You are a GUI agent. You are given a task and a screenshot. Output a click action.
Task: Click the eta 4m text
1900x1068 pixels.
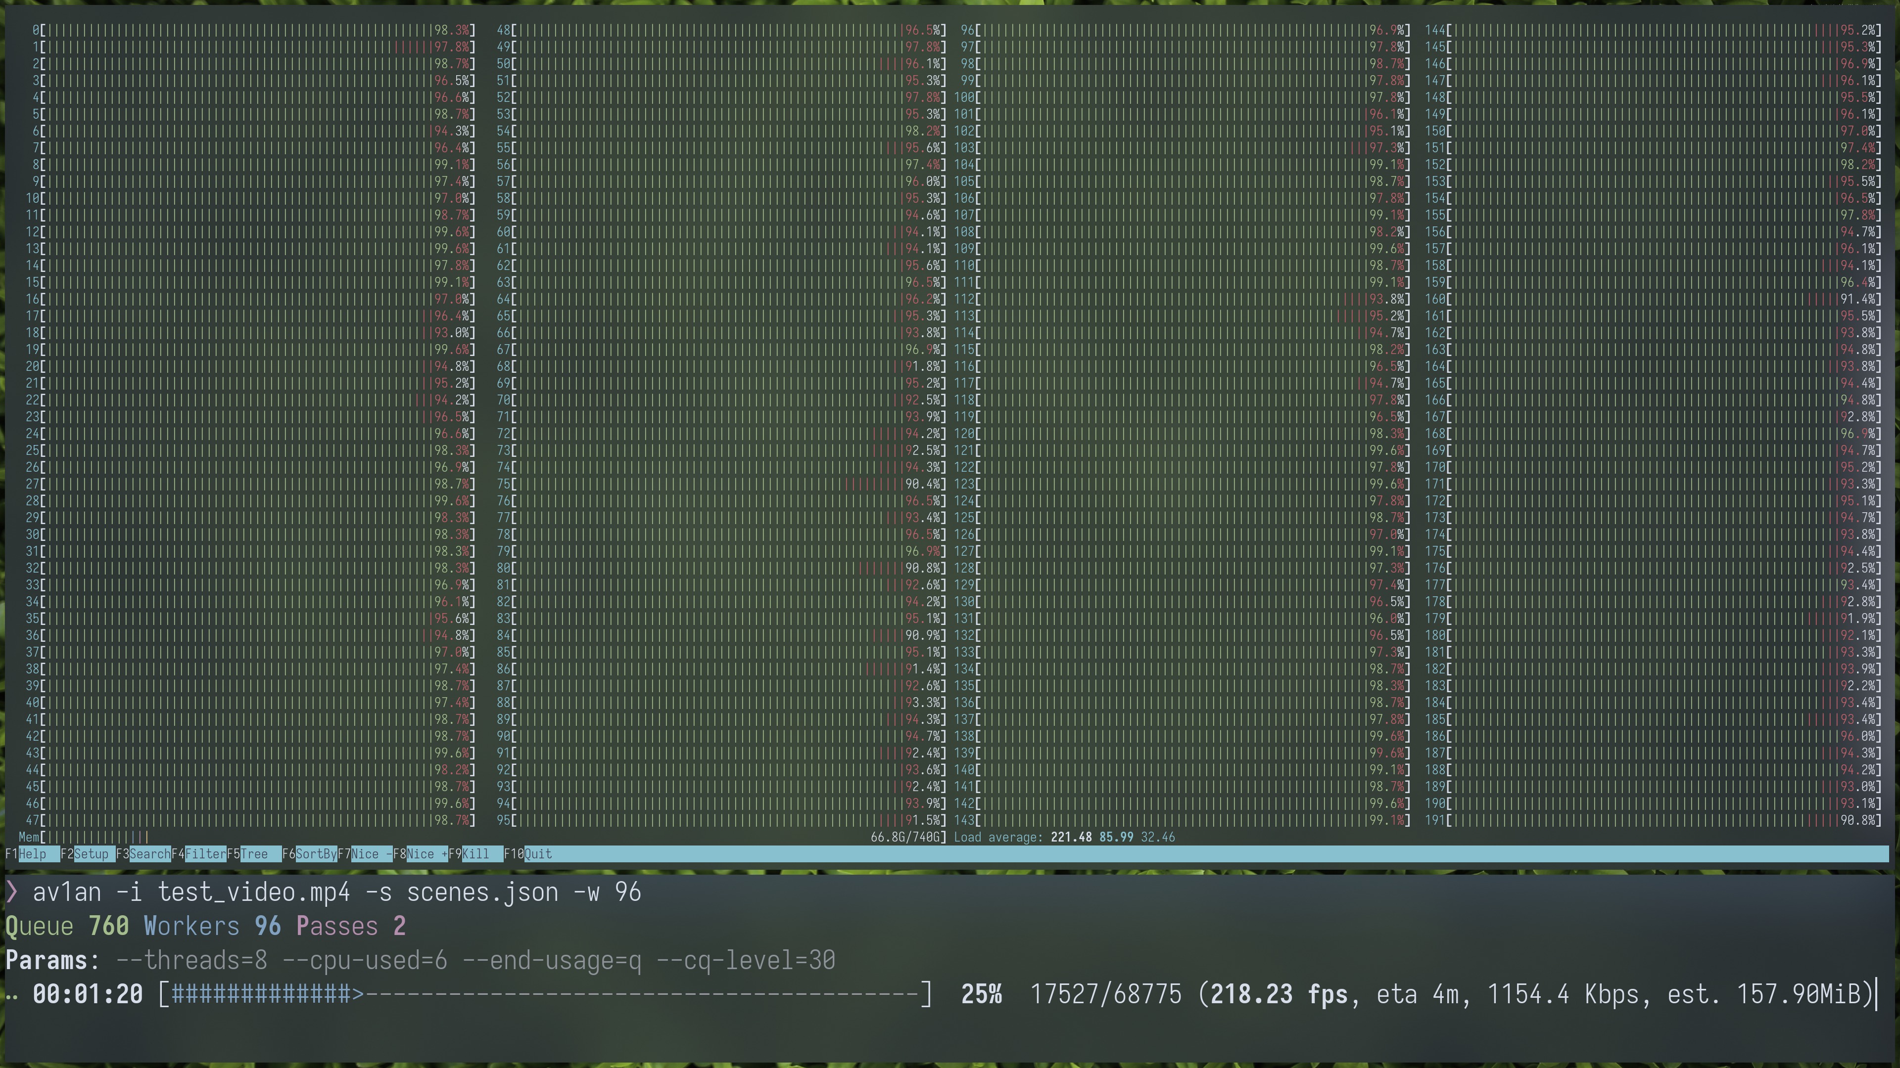click(x=1418, y=994)
